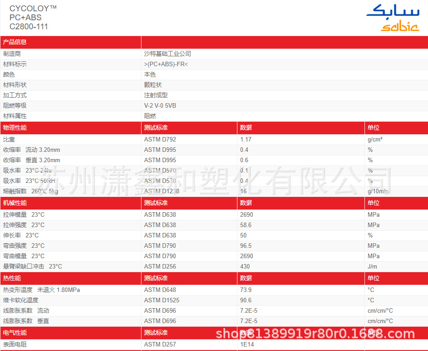Click the SABIC logo image
The image size is (428, 351).
coord(392,18)
